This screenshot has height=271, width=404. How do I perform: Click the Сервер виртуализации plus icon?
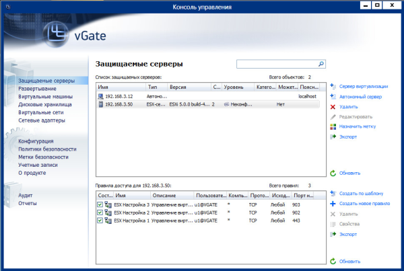tap(333, 86)
